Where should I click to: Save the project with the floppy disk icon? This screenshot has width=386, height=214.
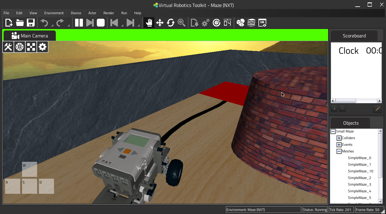pos(31,23)
